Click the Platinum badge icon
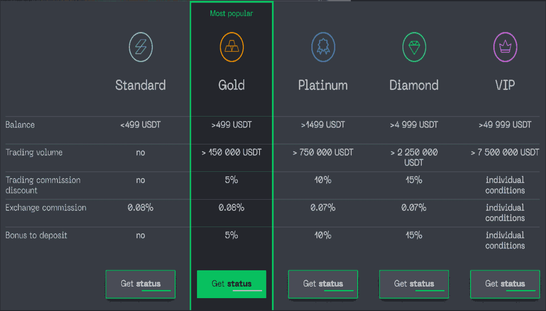Screen dimensions: 546x311 [323, 47]
